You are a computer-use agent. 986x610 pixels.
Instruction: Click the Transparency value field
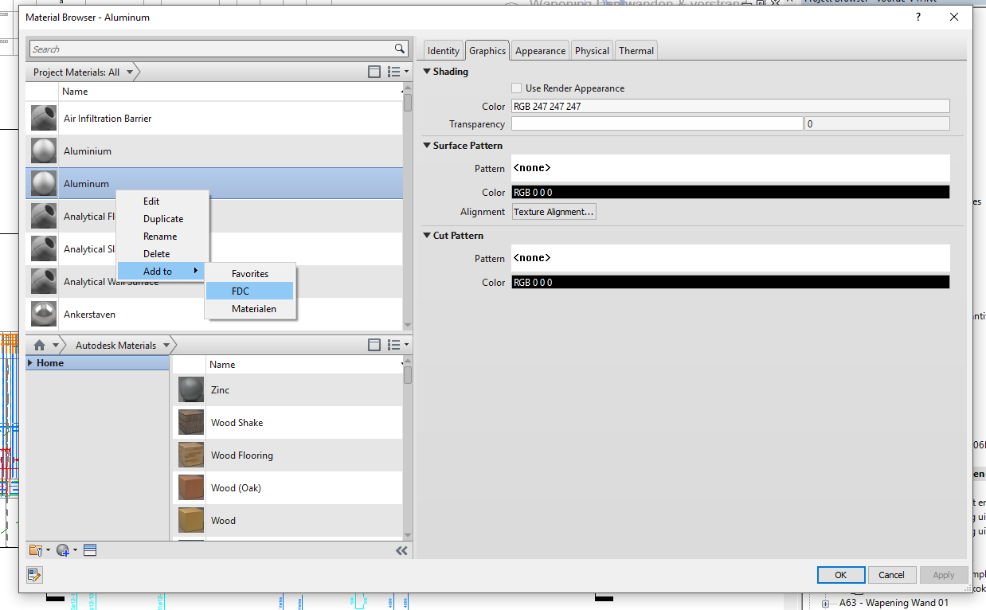pyautogui.click(x=877, y=123)
